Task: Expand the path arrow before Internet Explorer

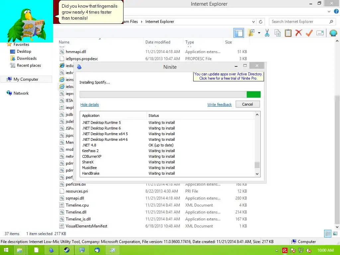Action: (141, 22)
